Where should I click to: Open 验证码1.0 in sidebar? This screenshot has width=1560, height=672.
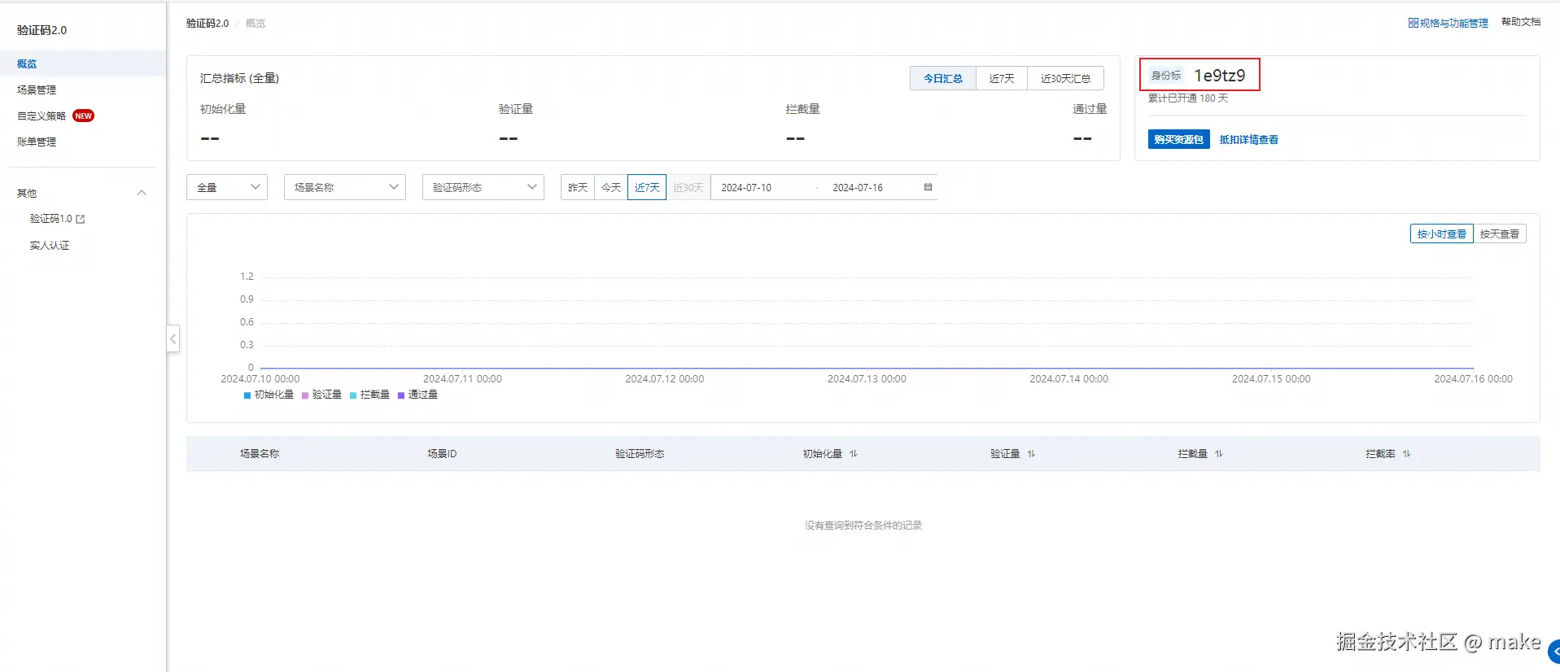click(x=50, y=219)
